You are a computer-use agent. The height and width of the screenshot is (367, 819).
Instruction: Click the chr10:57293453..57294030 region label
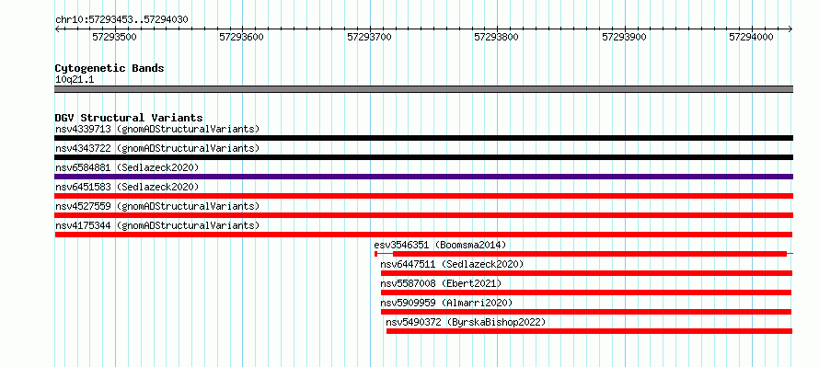[121, 20]
